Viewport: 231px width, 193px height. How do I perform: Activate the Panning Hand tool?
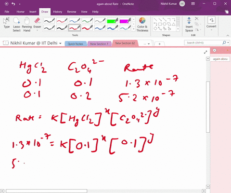pos(27,25)
